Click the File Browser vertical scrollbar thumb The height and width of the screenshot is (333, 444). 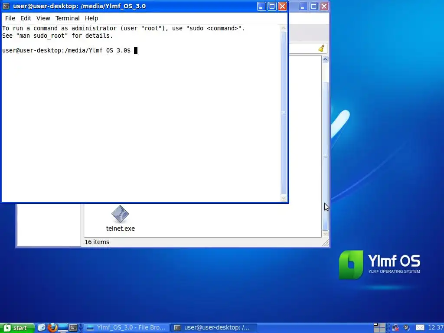[x=325, y=156]
